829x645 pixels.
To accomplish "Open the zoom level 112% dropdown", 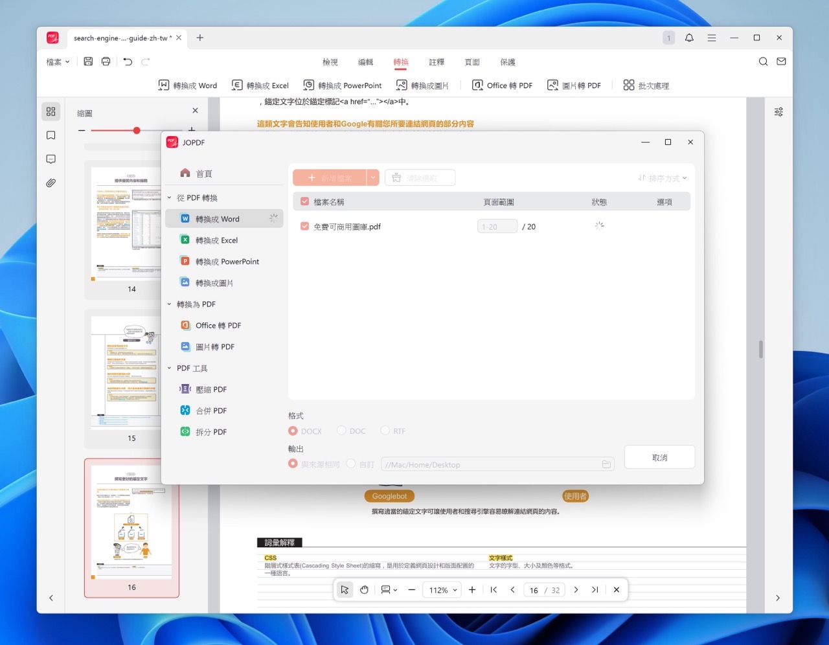I will coord(443,590).
